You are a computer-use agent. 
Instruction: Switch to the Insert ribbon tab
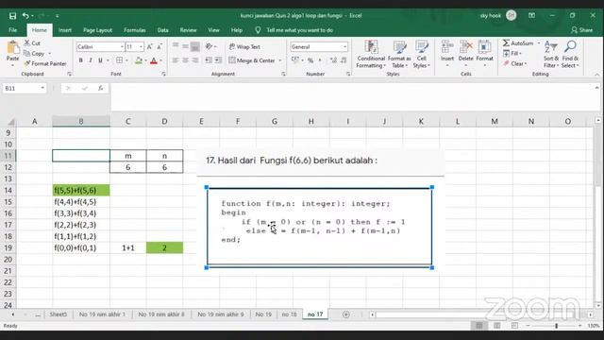pos(65,30)
